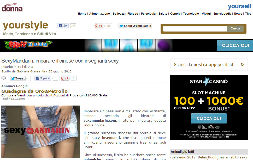The height and width of the screenshot is (160, 253).
Task: Tweet this article
Action: coord(18,78)
